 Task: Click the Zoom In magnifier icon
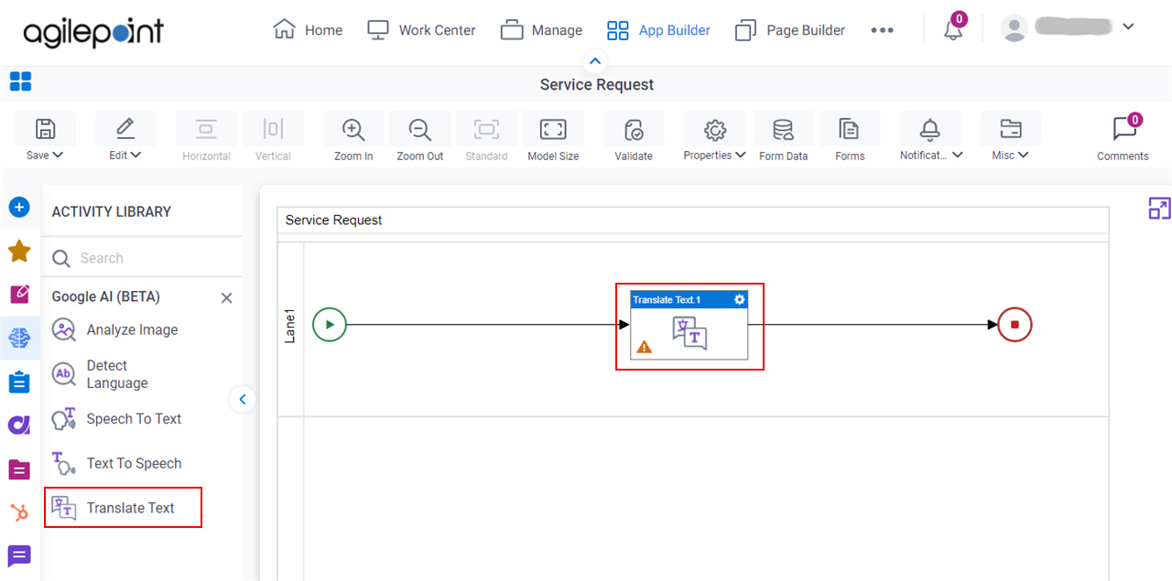pos(353,129)
